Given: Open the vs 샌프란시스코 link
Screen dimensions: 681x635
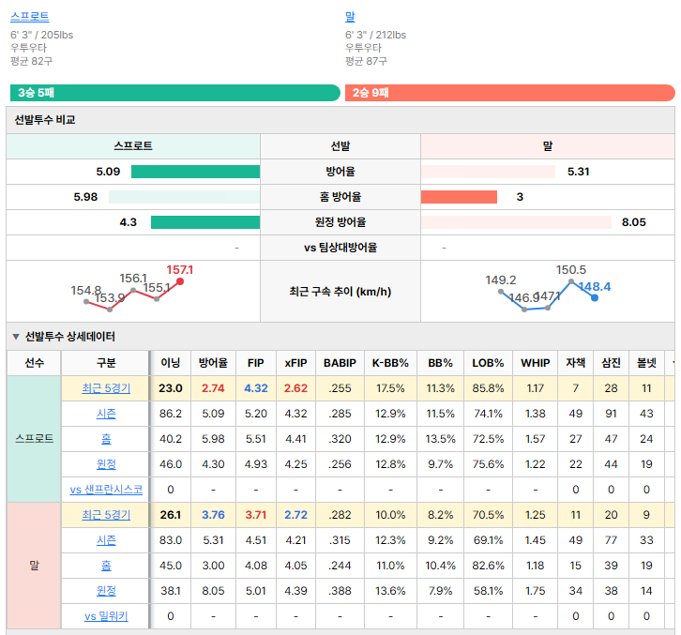Looking at the screenshot, I should [x=106, y=490].
